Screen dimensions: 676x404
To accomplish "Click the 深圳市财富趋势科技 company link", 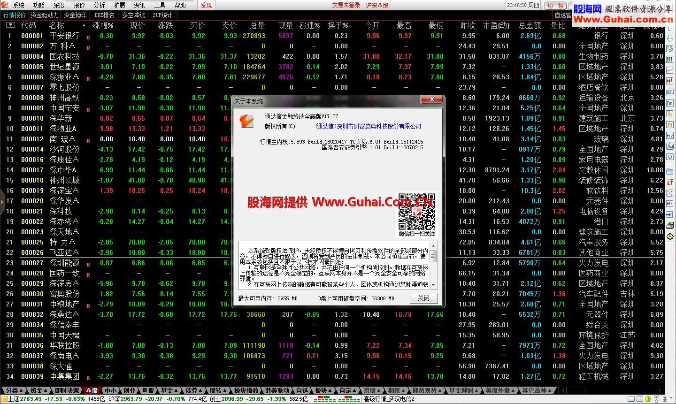I will pyautogui.click(x=369, y=126).
